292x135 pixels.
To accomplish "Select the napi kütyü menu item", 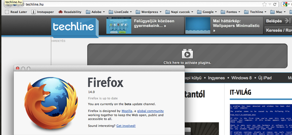I will click(193, 78).
